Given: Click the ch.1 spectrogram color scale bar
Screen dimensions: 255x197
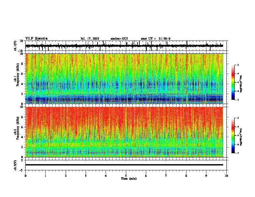Looking at the screenshot, I should (x=233, y=82).
